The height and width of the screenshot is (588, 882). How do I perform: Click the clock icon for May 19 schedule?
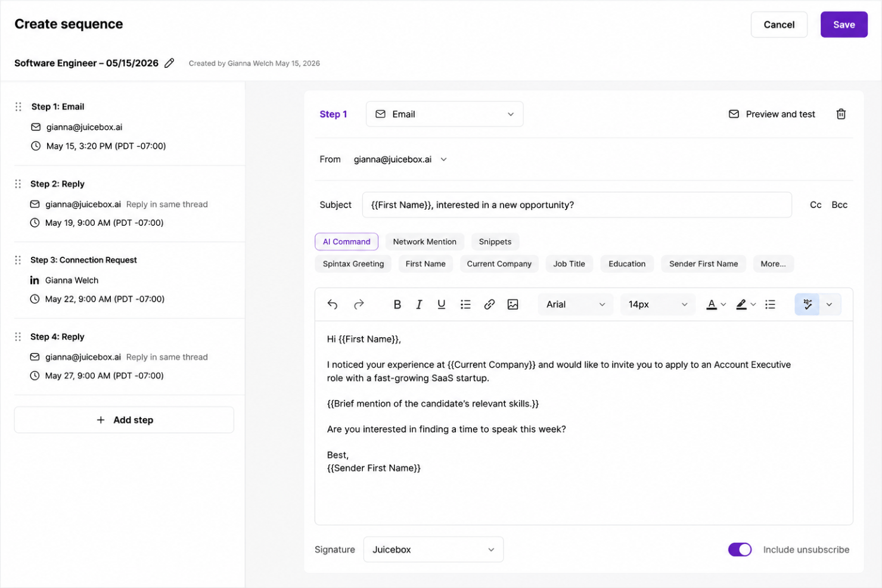(35, 223)
